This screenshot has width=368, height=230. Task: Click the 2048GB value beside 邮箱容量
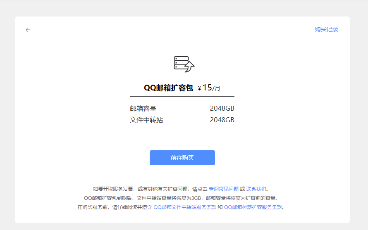pos(222,109)
